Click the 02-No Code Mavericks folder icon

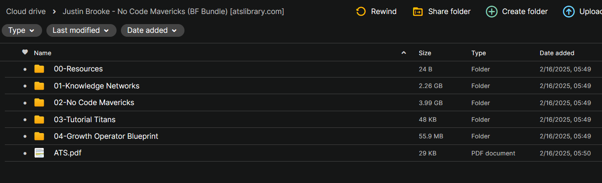39,102
